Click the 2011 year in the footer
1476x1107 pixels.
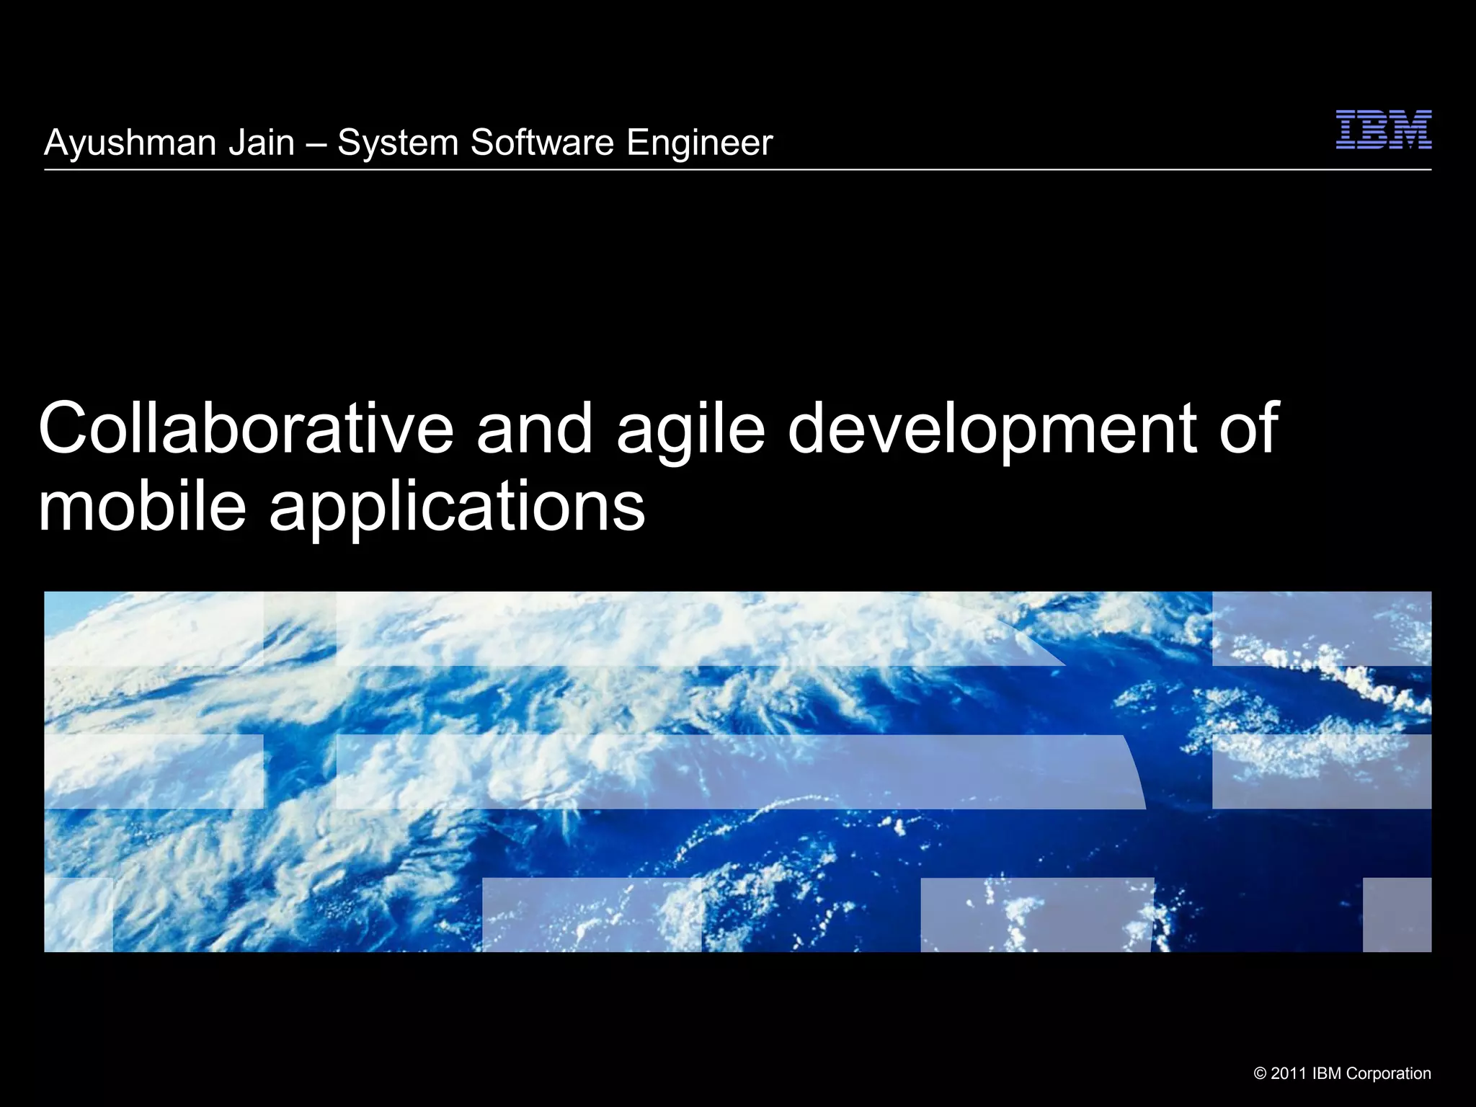(1289, 1073)
